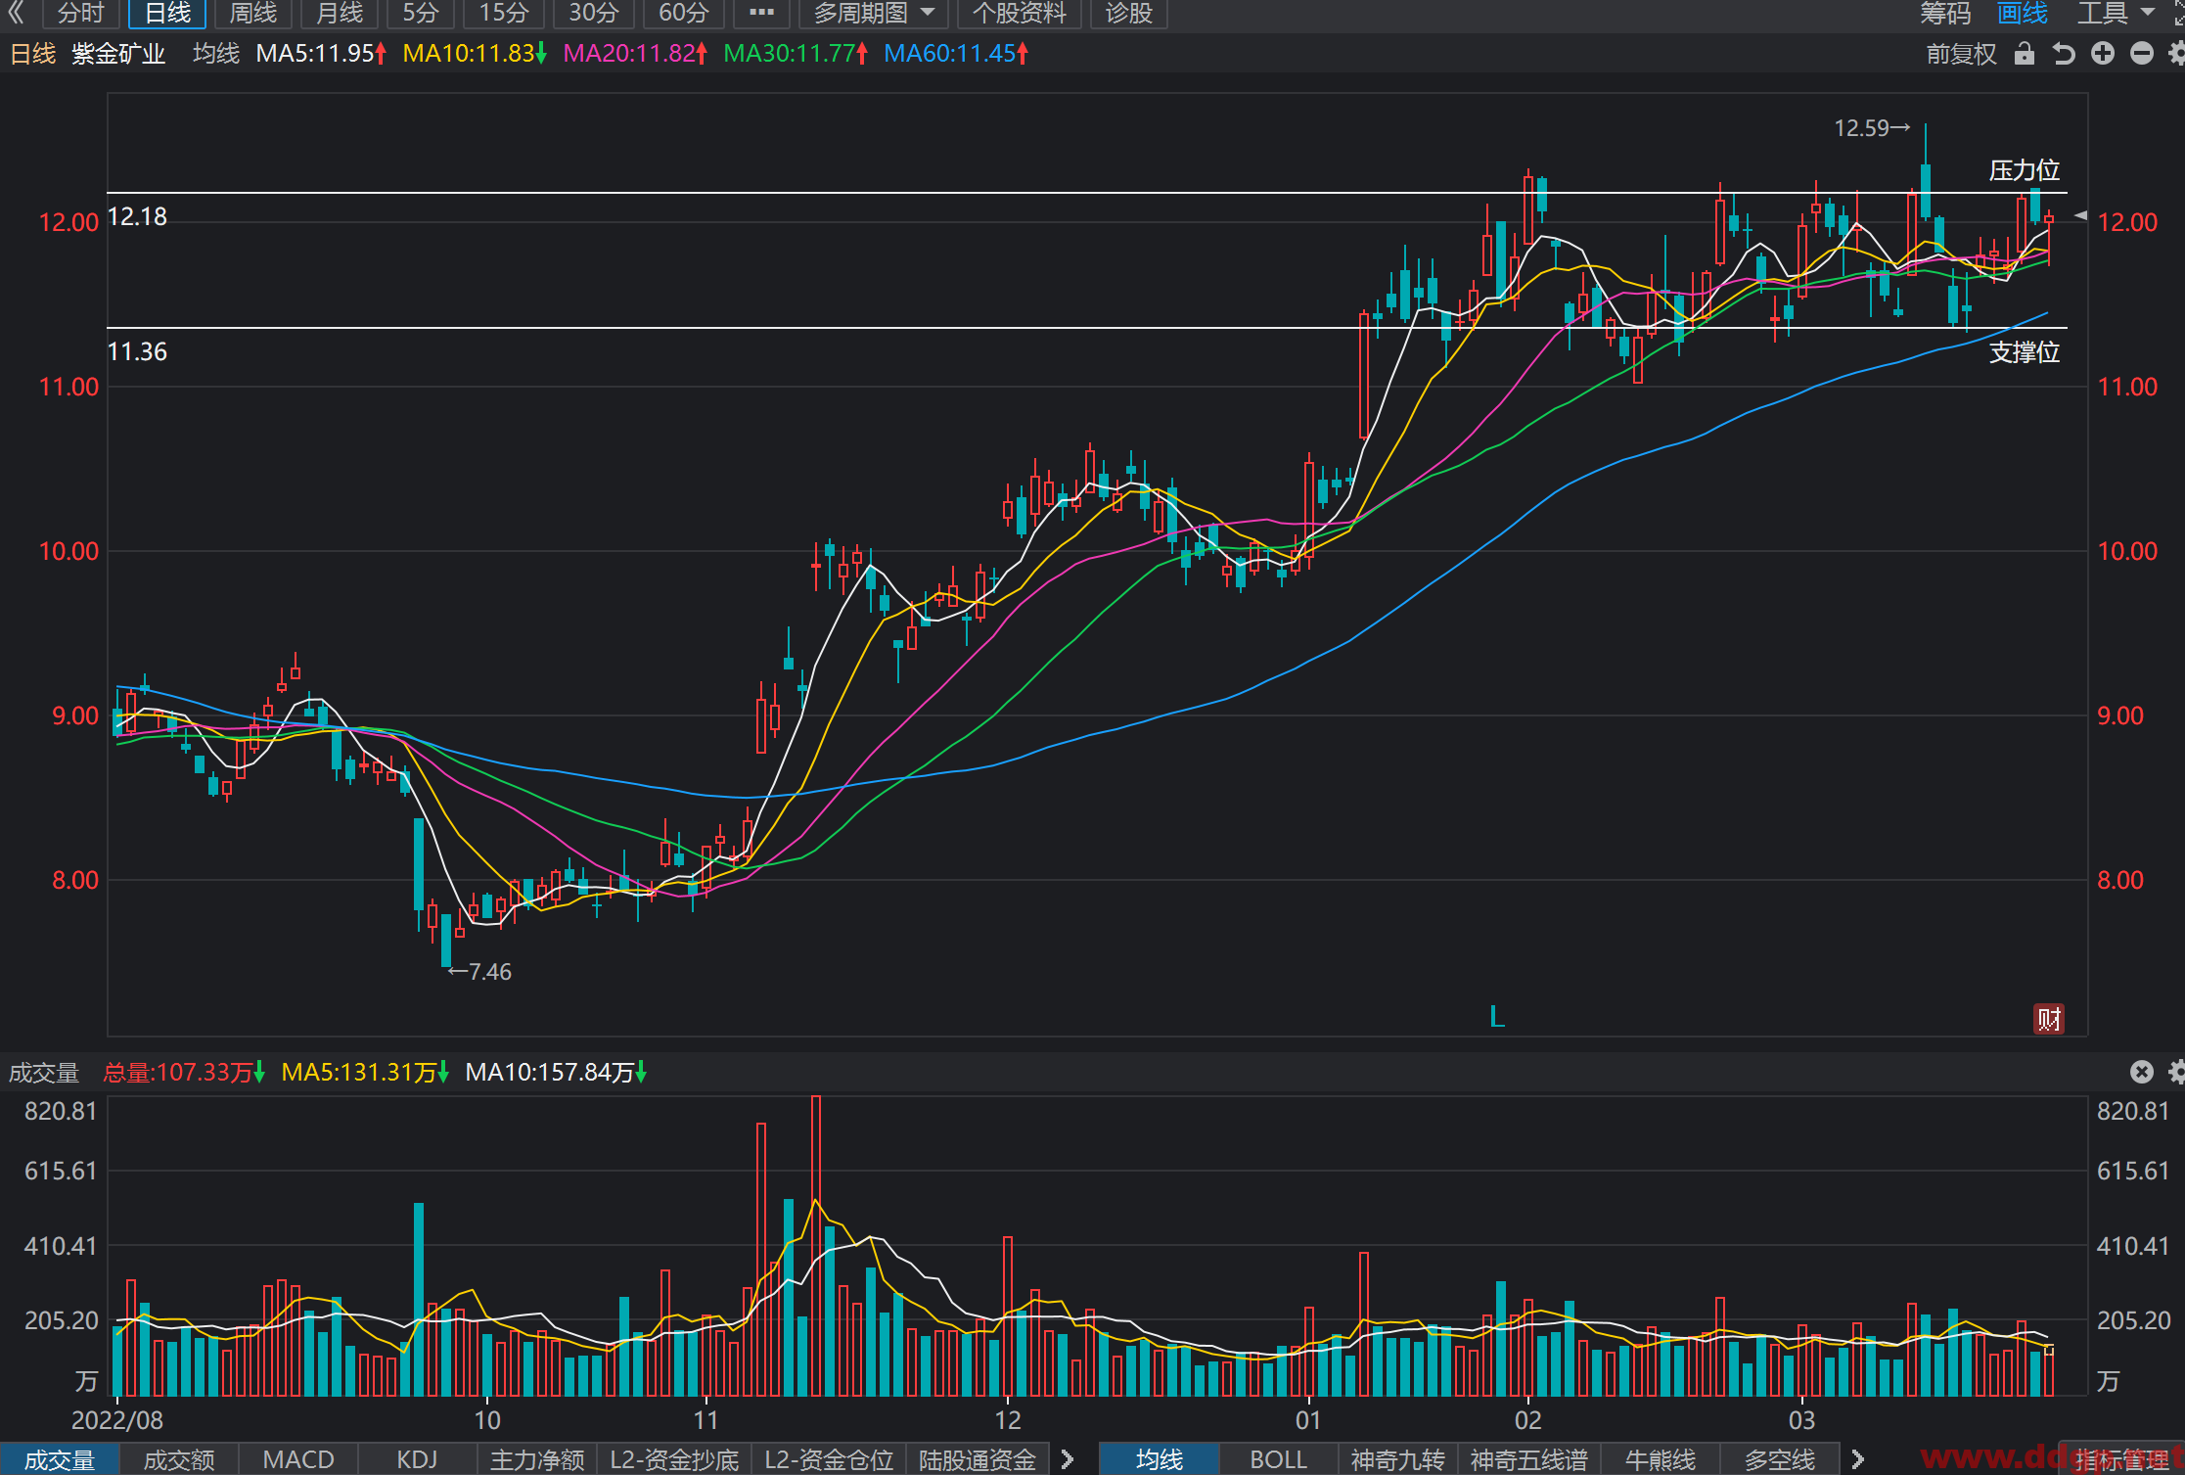Toggle the 画线 drawing mode
This screenshot has height=1475, width=2185.
tap(2023, 13)
